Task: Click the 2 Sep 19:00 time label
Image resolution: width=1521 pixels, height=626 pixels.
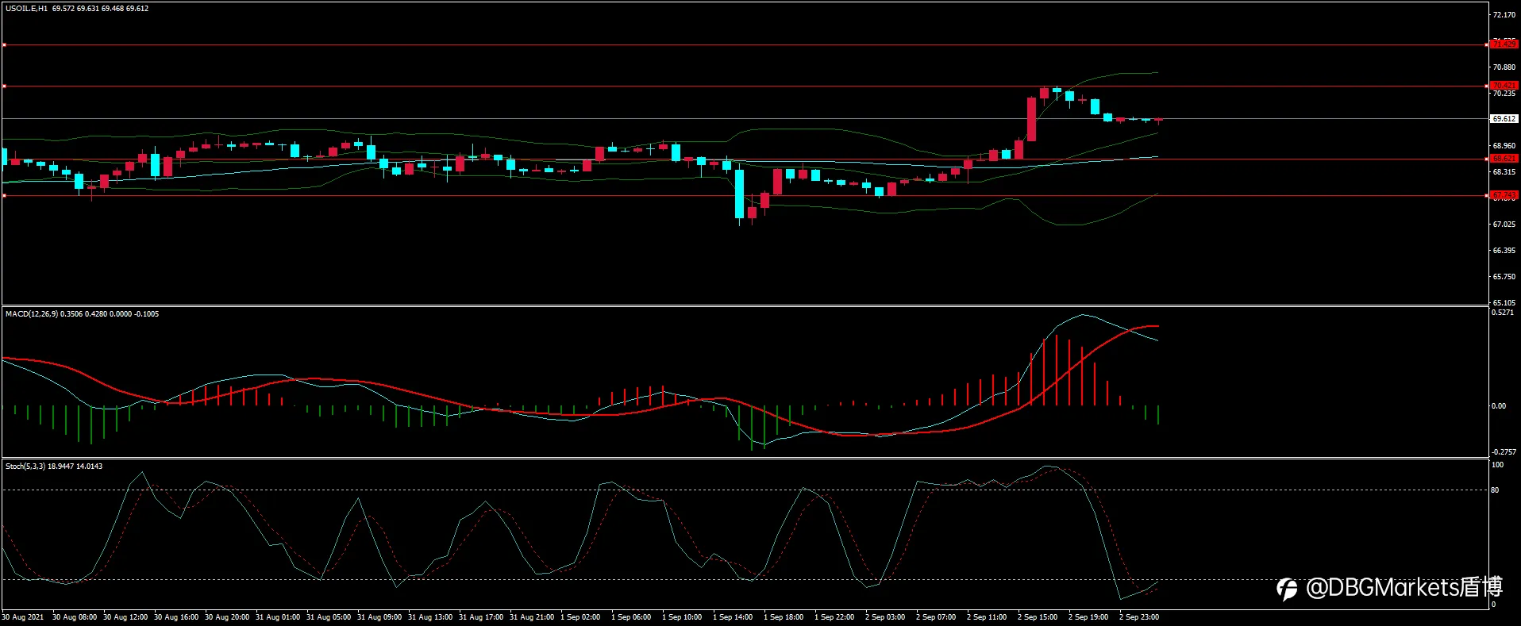Action: 1088,617
